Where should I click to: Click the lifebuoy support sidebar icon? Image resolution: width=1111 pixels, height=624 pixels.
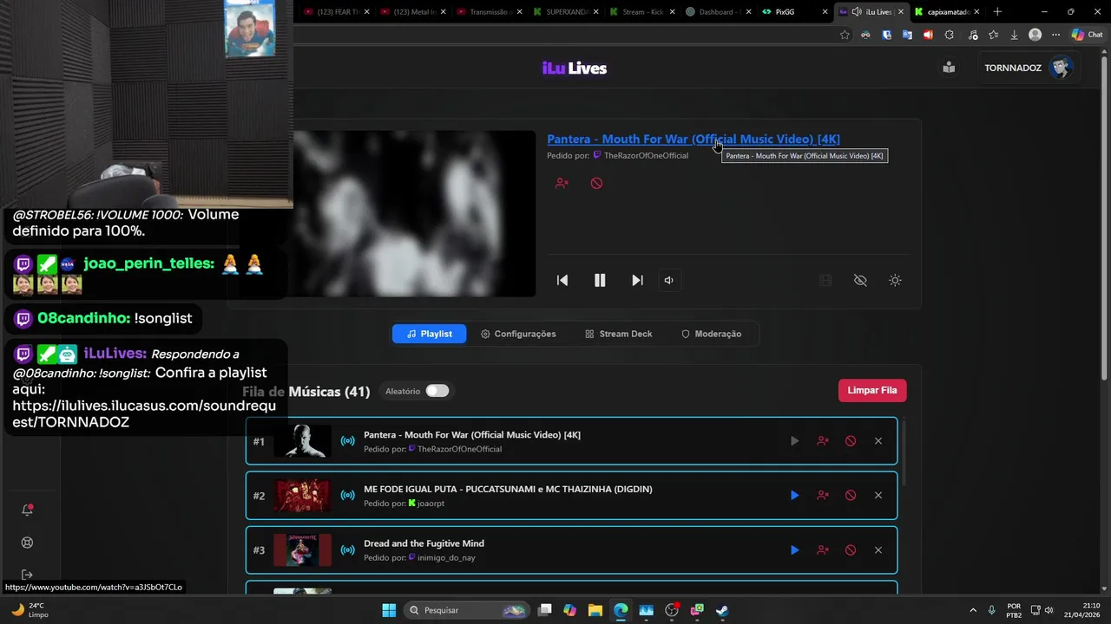click(x=27, y=543)
